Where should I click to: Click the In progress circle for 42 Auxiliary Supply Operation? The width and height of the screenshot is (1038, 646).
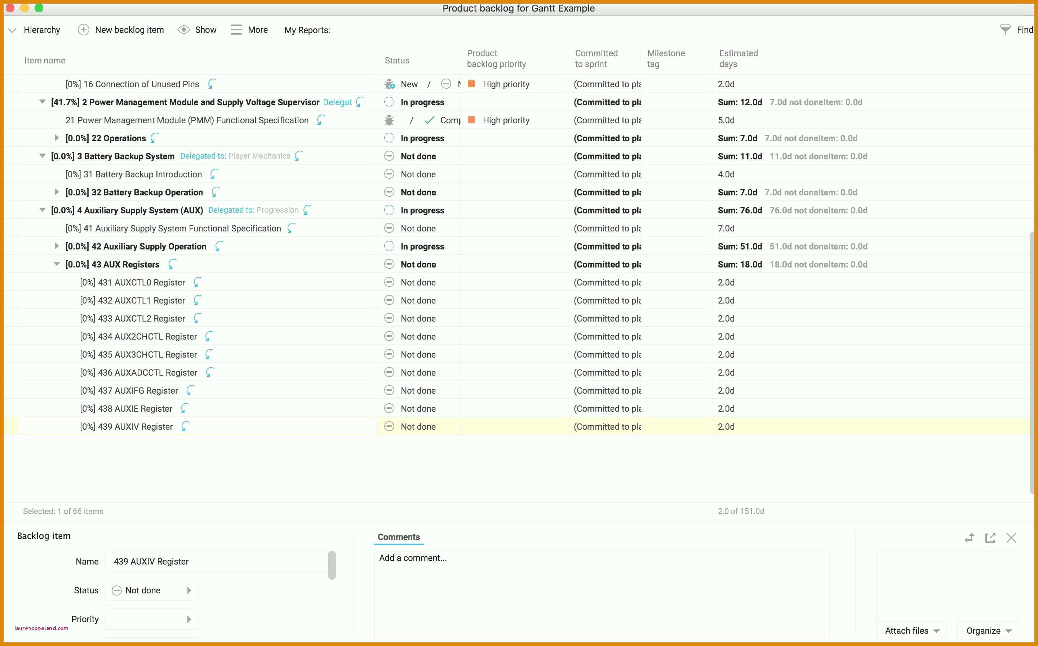389,246
